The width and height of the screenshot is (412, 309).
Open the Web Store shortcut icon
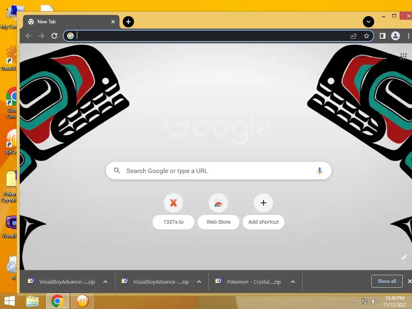(218, 203)
